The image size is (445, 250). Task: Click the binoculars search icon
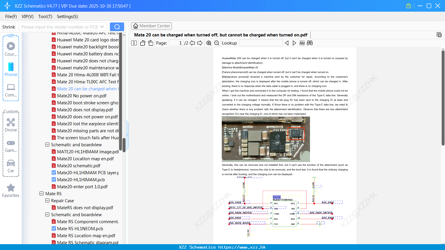coord(310,43)
